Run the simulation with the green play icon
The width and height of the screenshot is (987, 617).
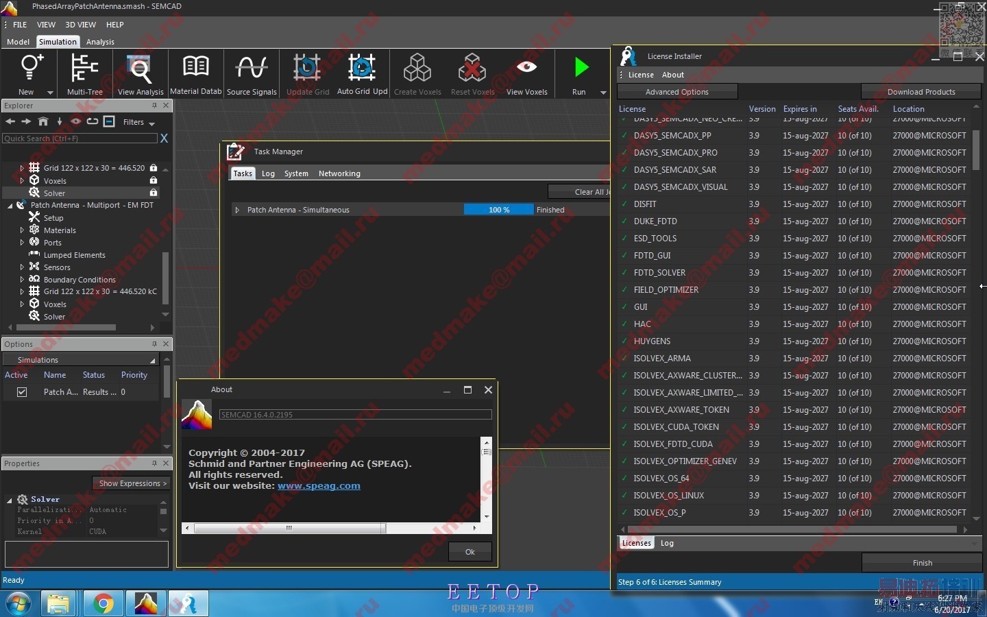click(x=581, y=67)
